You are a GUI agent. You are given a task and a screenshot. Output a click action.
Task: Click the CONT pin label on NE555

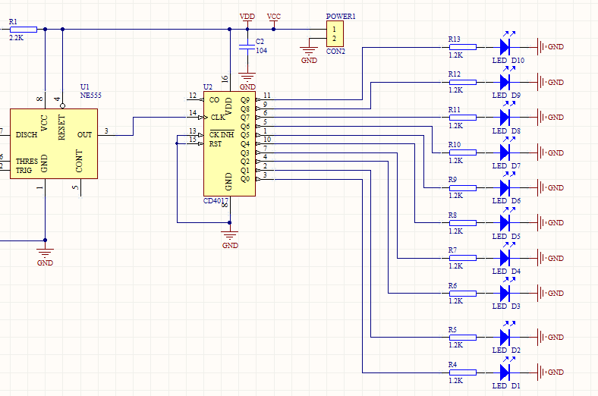click(79, 161)
